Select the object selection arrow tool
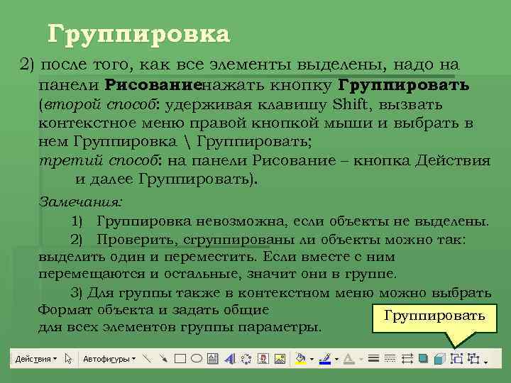This screenshot has height=383, width=511. (x=68, y=359)
